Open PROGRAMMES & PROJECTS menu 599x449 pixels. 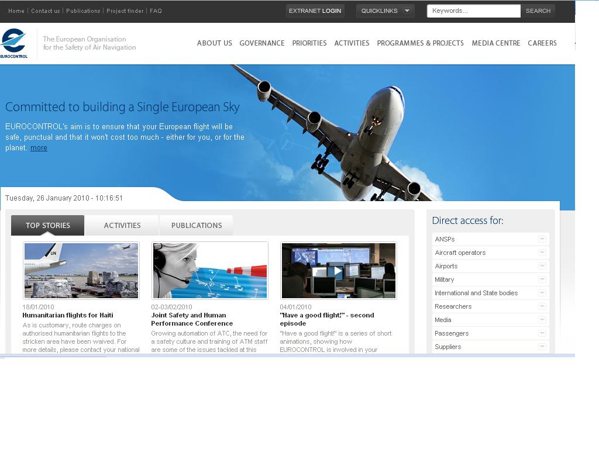coord(420,43)
